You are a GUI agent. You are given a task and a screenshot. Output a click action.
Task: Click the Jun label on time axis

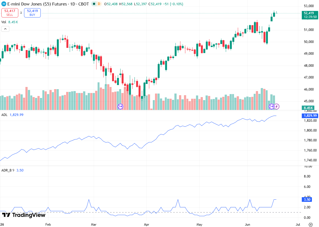pyautogui.click(x=247, y=225)
